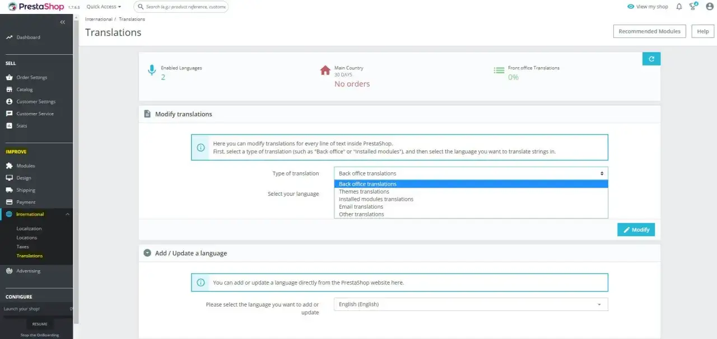Viewport: 717px width, 339px height.
Task: Open the user profile avatar icon
Action: click(x=710, y=7)
